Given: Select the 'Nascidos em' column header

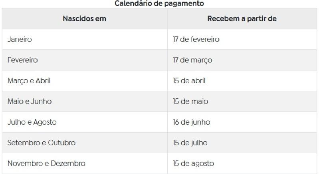Looking at the screenshot, I should tap(84, 19).
